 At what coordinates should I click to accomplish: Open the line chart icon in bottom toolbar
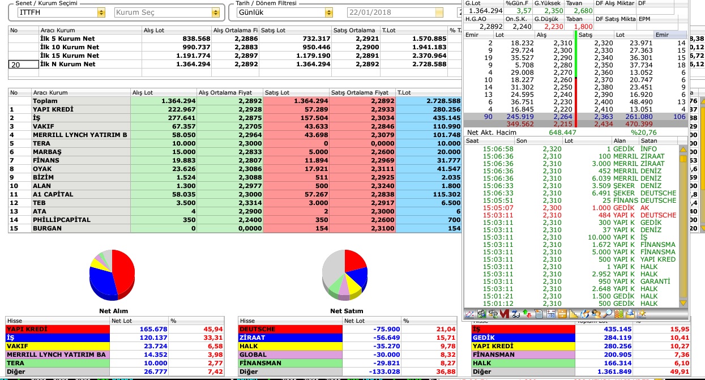coord(469,314)
